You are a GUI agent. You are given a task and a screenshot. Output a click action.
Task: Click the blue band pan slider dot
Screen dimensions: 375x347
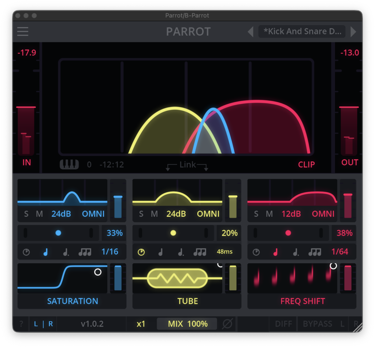(58, 233)
